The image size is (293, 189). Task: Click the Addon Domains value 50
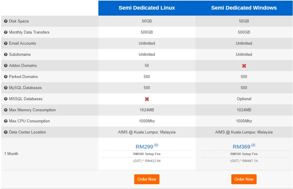point(147,65)
